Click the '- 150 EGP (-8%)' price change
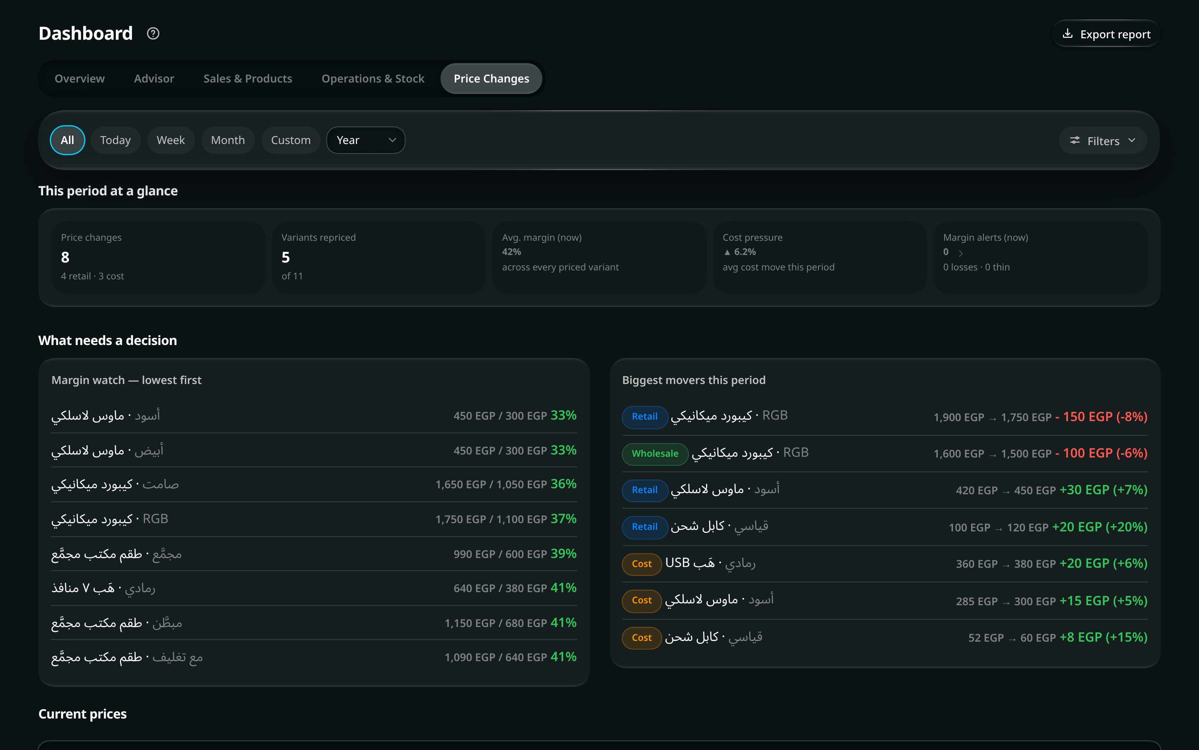Viewport: 1199px width, 750px height. point(1101,417)
